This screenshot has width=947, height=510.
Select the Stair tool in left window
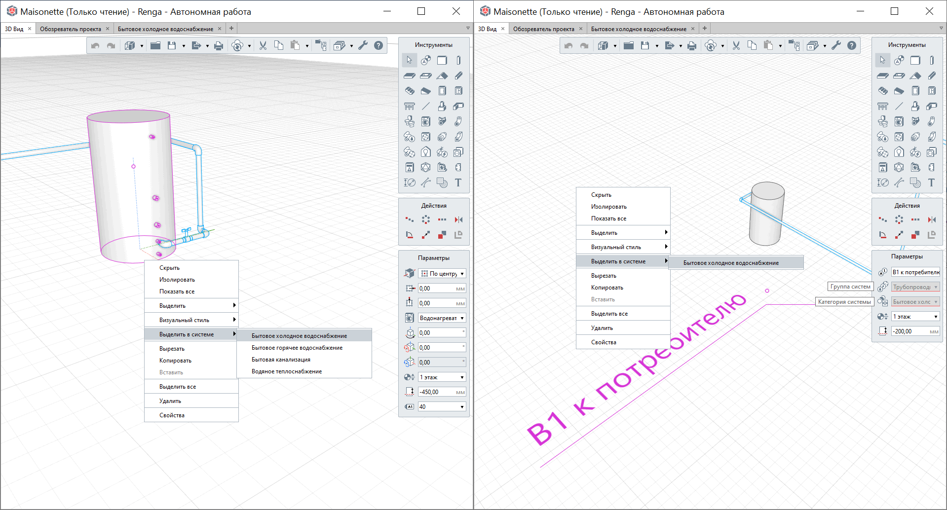click(x=410, y=91)
